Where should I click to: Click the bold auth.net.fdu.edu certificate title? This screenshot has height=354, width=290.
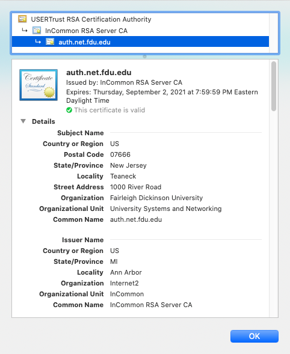tap(99, 73)
